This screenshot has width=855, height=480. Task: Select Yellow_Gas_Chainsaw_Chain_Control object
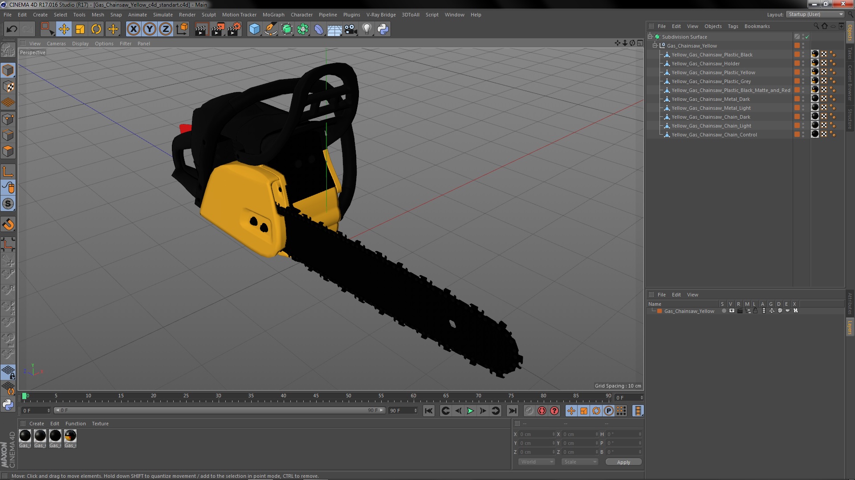coord(714,135)
